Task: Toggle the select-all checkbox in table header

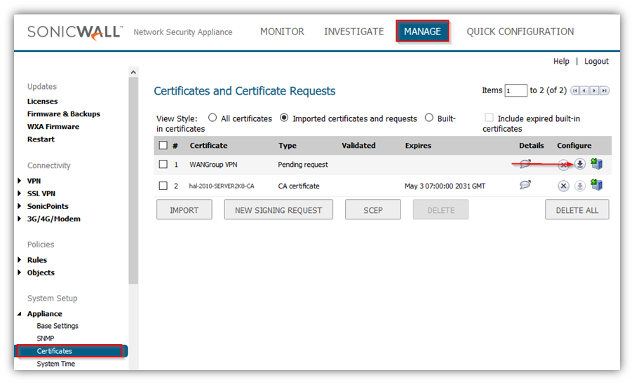Action: 163,146
